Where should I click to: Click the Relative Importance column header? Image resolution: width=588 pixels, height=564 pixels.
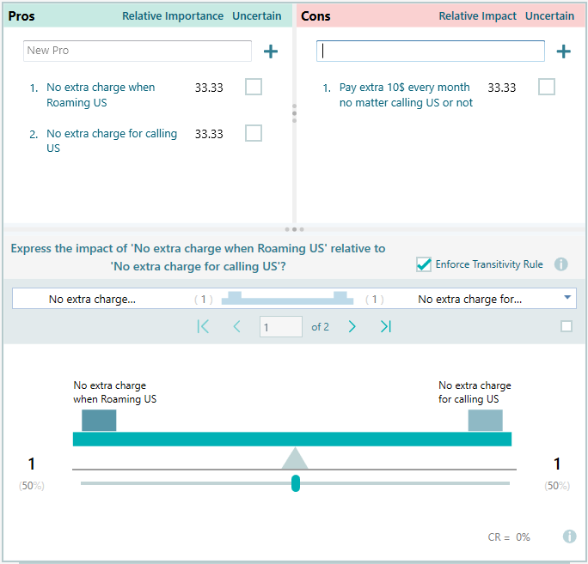coord(172,16)
